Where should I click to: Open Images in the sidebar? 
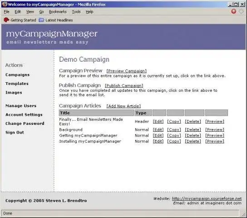(x=14, y=93)
